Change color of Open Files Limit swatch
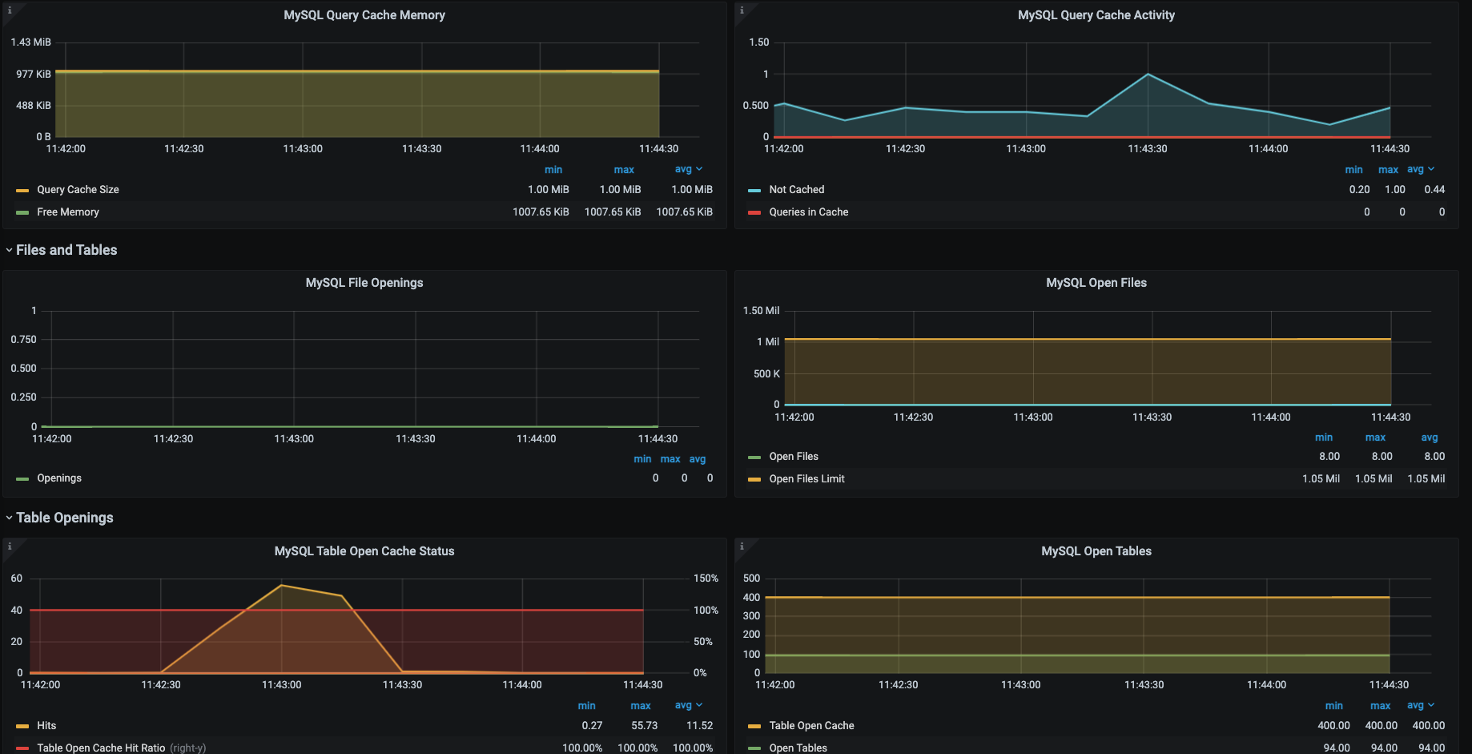Viewport: 1472px width, 754px height. pyautogui.click(x=754, y=480)
